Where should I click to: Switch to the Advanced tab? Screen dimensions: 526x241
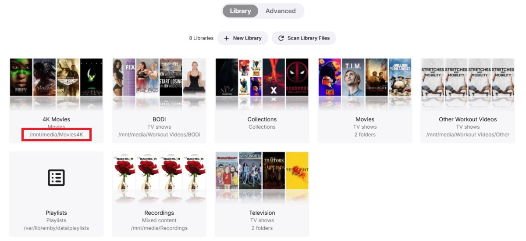[x=281, y=11]
